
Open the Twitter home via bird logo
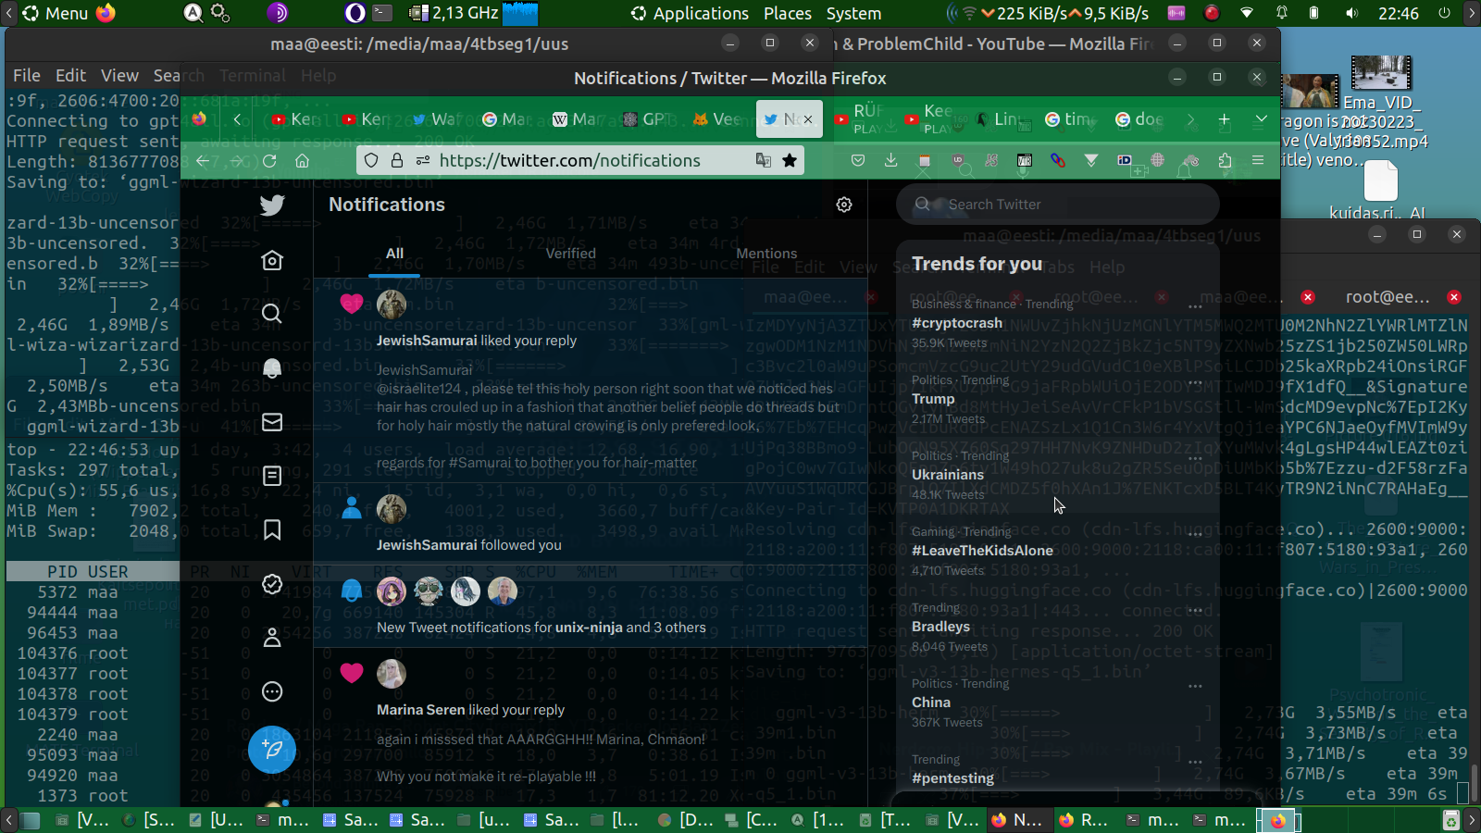[272, 205]
